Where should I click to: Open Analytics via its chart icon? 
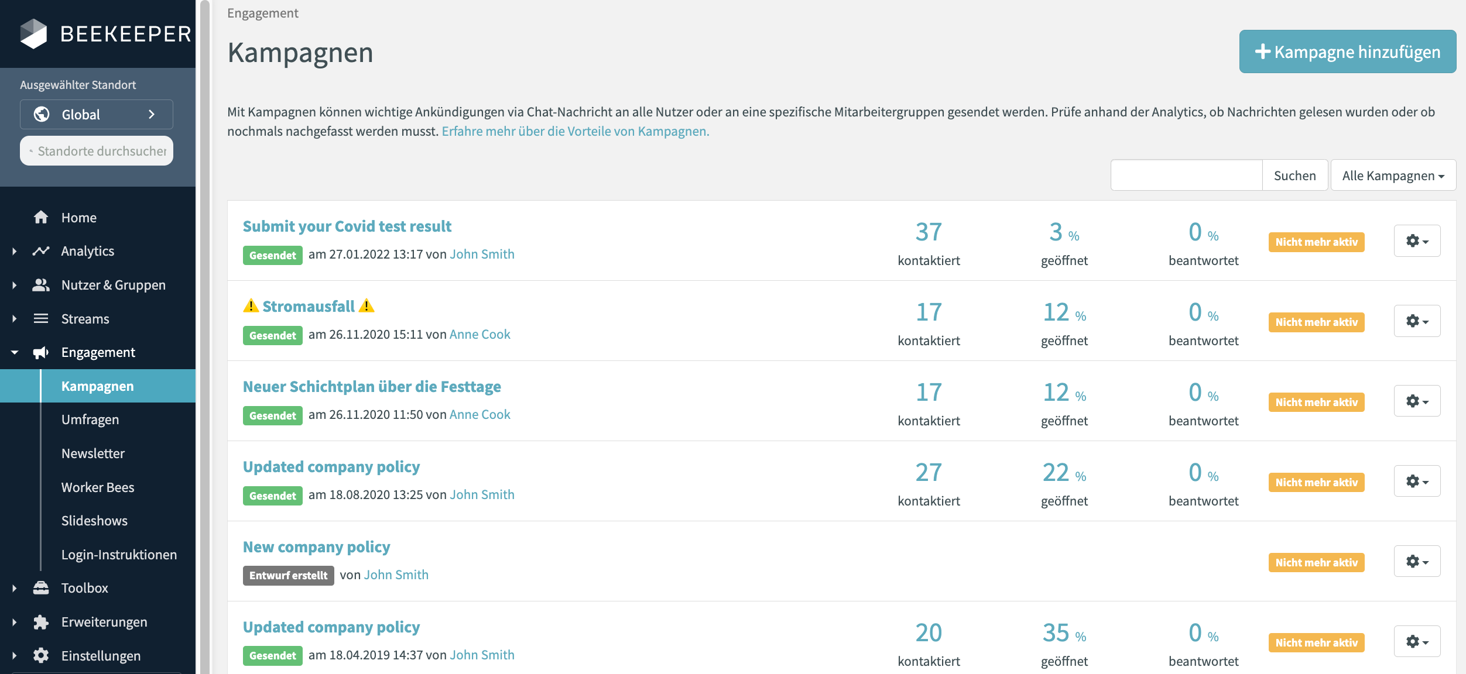(40, 250)
